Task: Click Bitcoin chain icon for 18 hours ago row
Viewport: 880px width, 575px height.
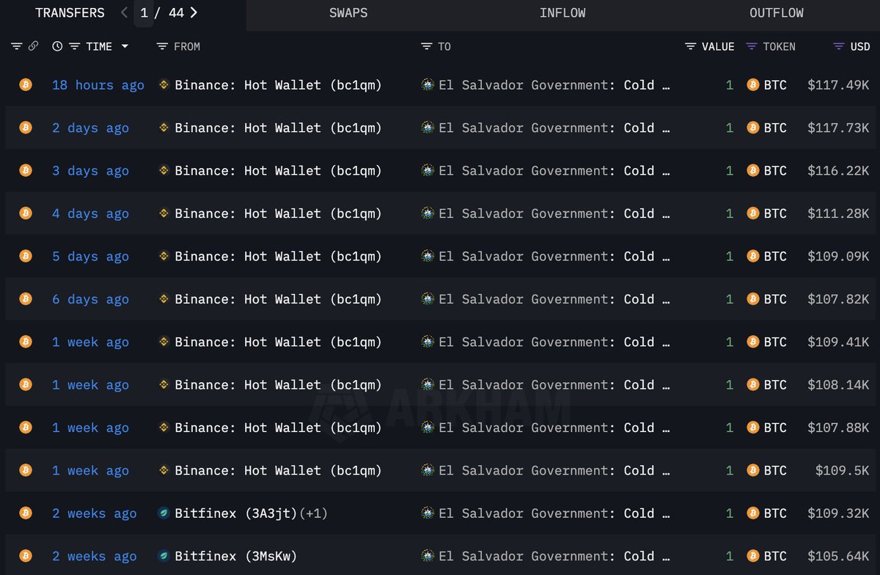Action: (26, 85)
